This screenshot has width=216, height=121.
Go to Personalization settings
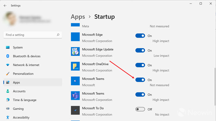click(x=33, y=74)
